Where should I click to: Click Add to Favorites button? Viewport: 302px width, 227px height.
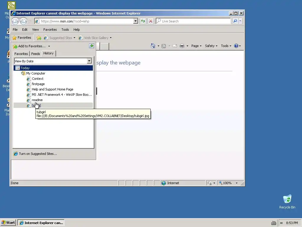pos(29,46)
